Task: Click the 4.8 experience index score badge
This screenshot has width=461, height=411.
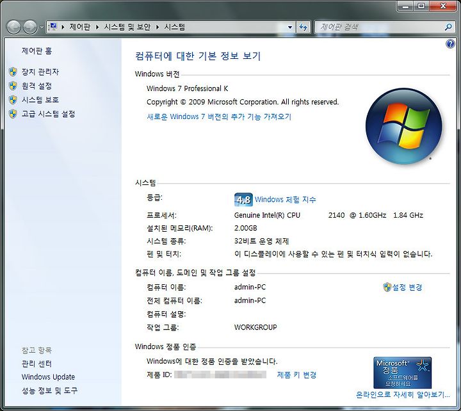Action: pos(243,200)
